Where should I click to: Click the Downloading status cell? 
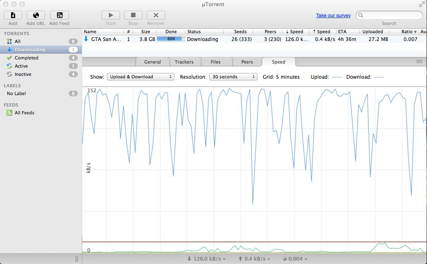(203, 39)
